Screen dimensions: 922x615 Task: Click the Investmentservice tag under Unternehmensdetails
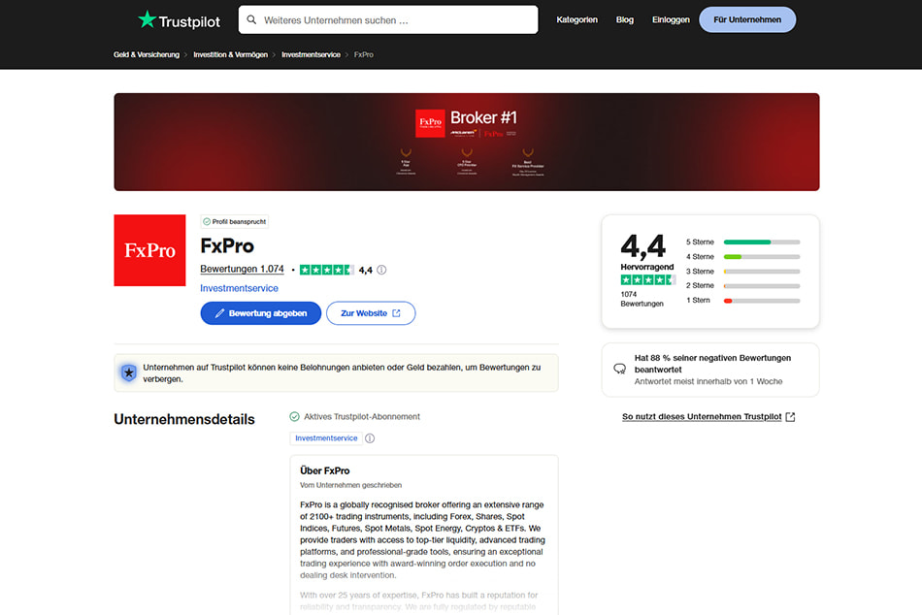point(326,438)
